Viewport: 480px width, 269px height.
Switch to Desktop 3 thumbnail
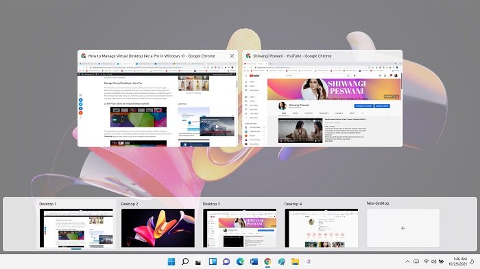coord(240,228)
